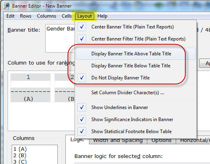Open the Rows menu

[x=26, y=16]
